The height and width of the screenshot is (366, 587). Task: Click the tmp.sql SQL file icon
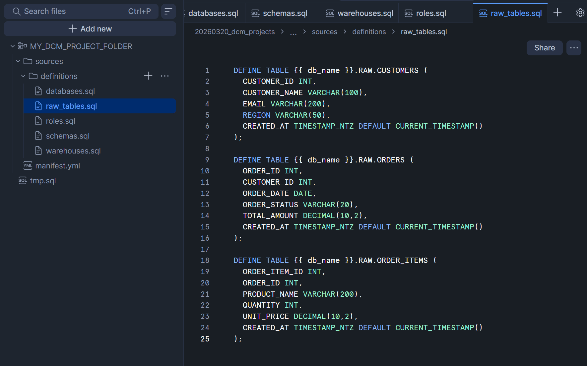click(x=23, y=180)
